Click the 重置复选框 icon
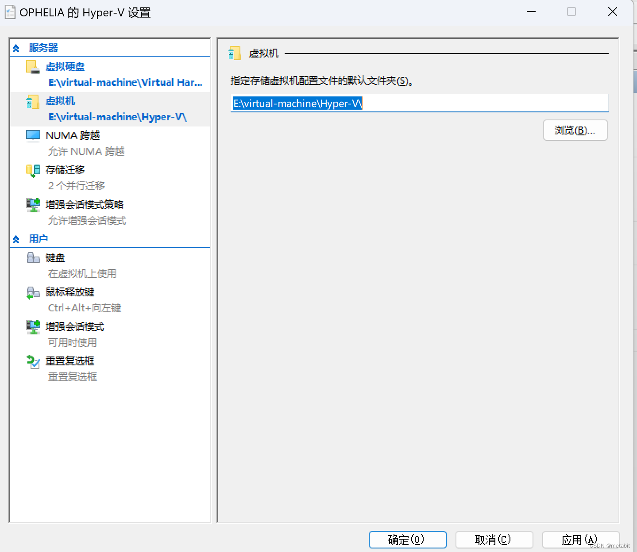637x552 pixels. coord(33,361)
